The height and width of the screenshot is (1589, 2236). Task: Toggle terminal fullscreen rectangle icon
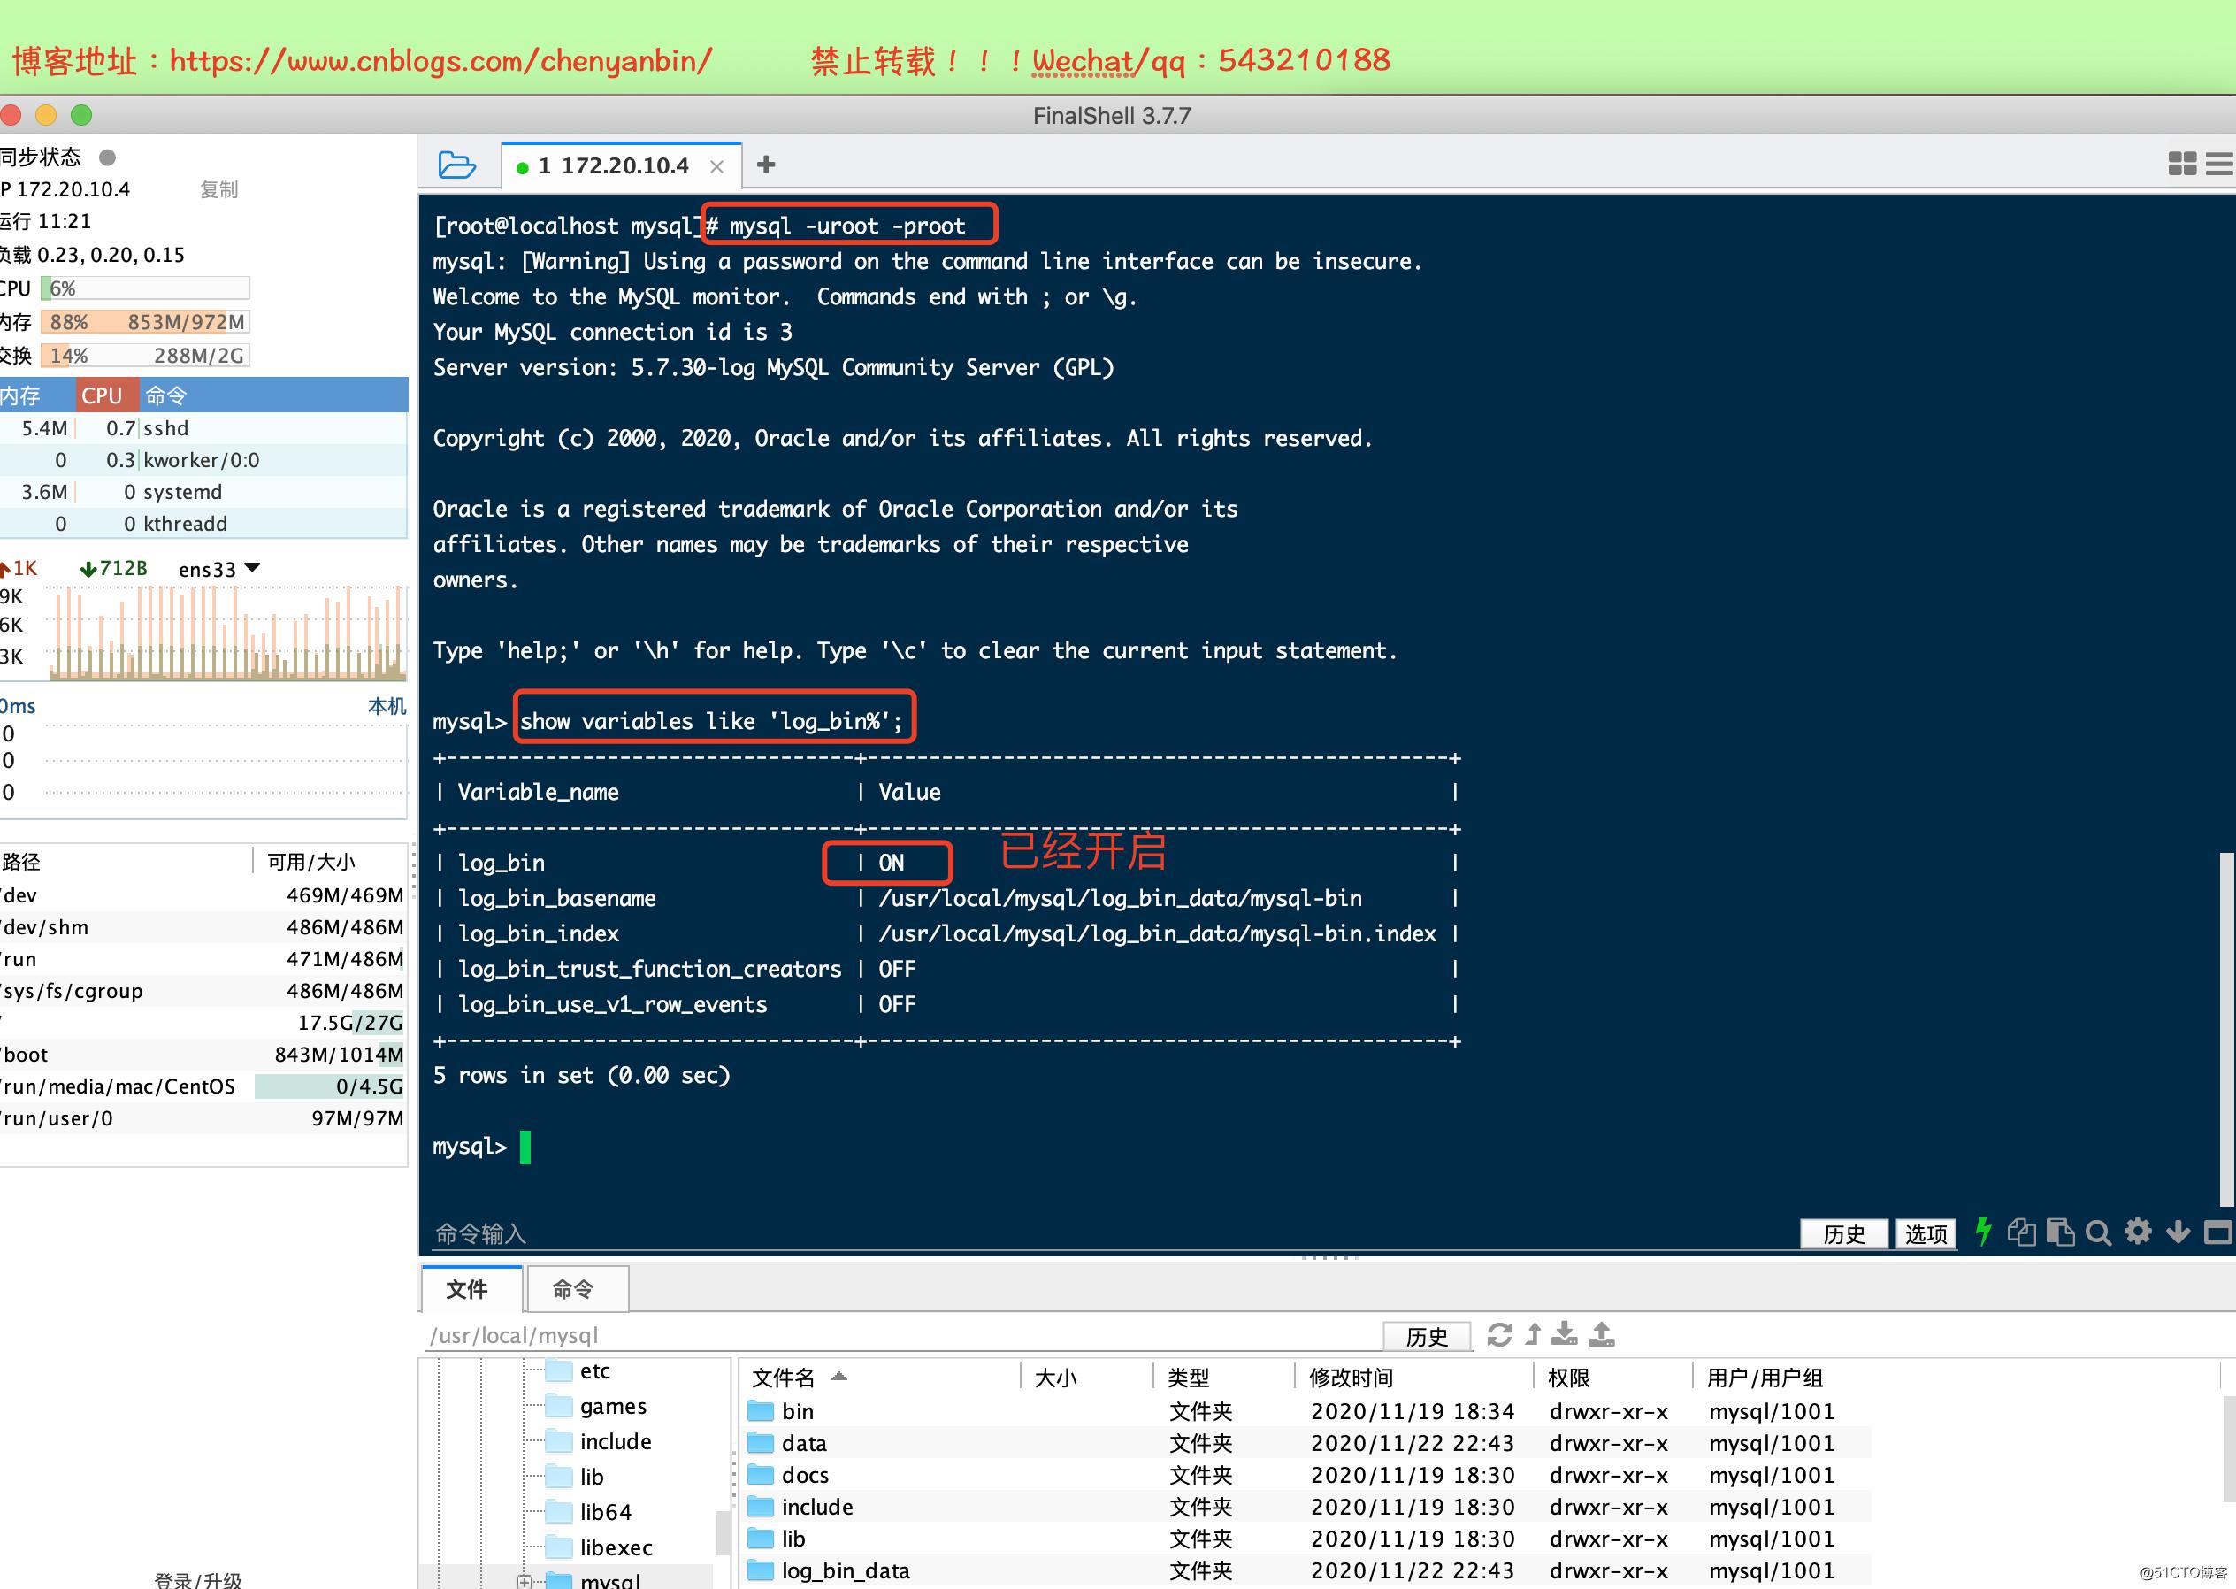(x=2217, y=1232)
